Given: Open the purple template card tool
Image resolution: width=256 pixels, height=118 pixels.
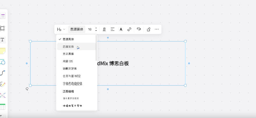Looking at the screenshot, I should (3, 16).
